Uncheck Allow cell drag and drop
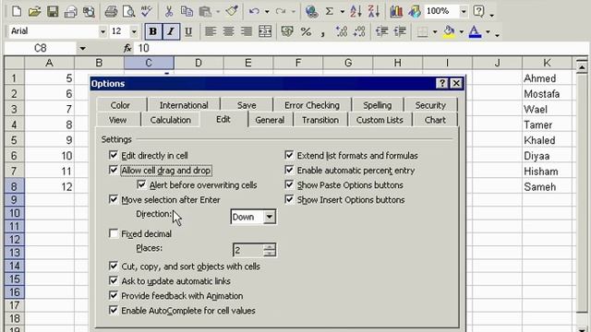The width and height of the screenshot is (591, 332). (113, 170)
